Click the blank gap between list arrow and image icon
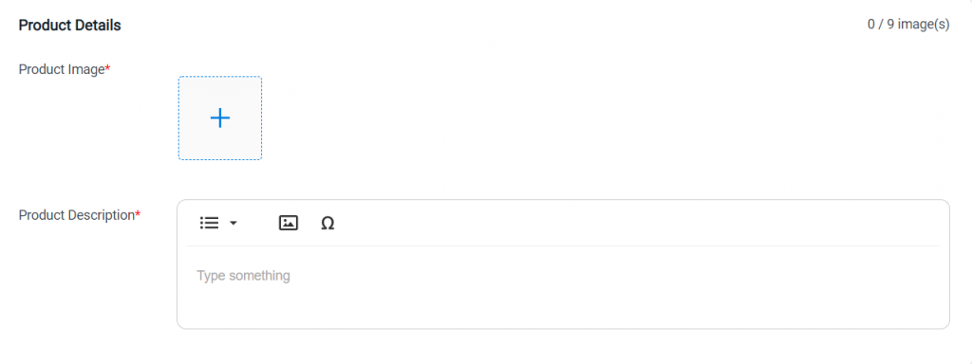 click(258, 223)
